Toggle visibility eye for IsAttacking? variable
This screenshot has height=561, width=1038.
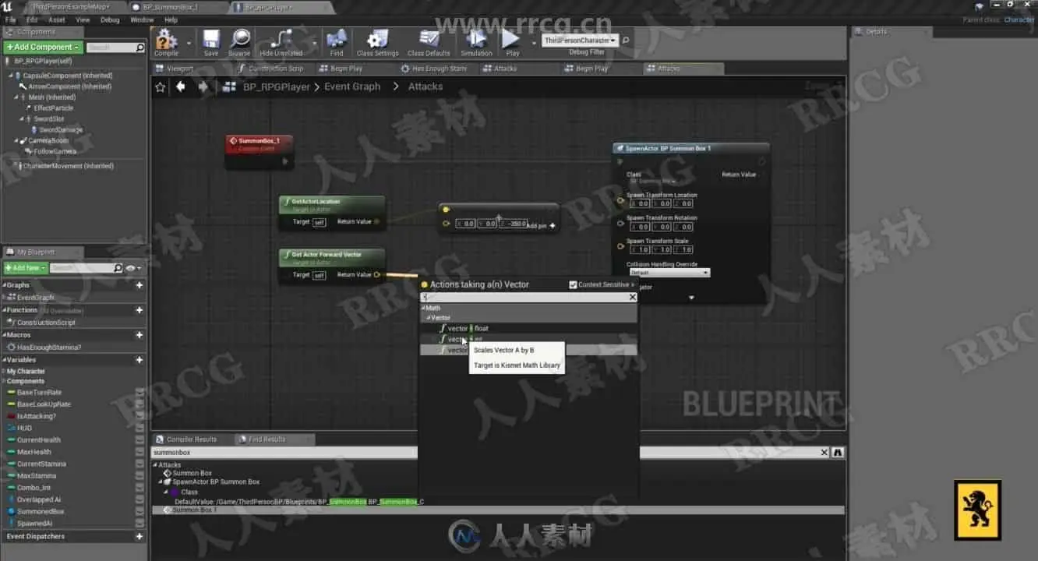(x=140, y=416)
